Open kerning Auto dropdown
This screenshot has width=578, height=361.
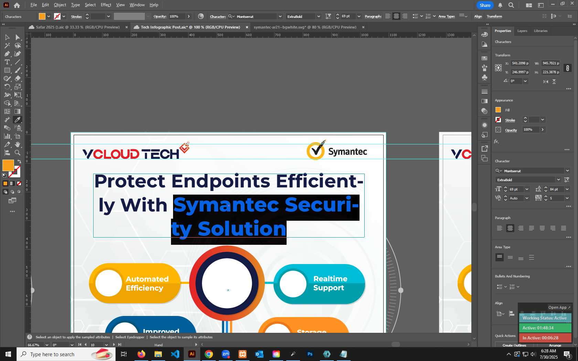click(x=527, y=198)
